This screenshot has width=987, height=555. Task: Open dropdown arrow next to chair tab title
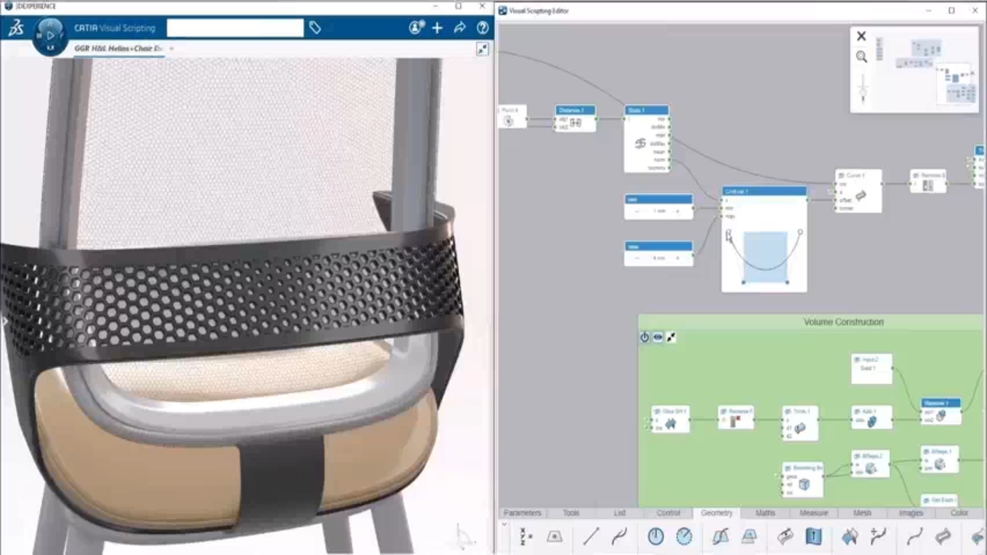[172, 48]
